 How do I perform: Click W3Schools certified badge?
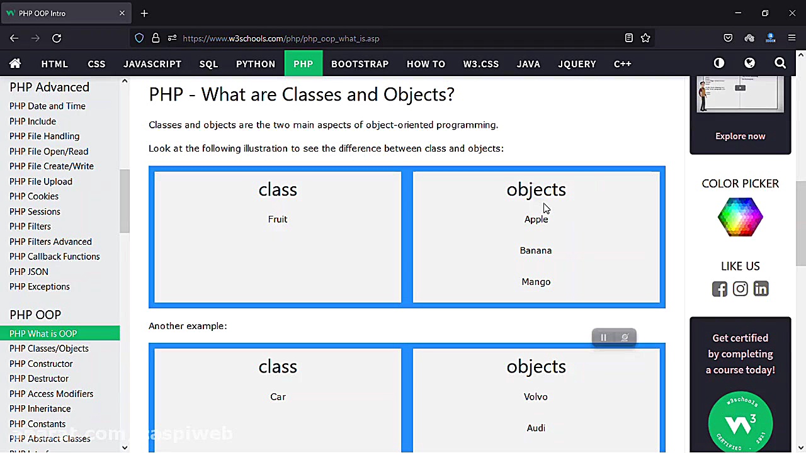coord(741,421)
